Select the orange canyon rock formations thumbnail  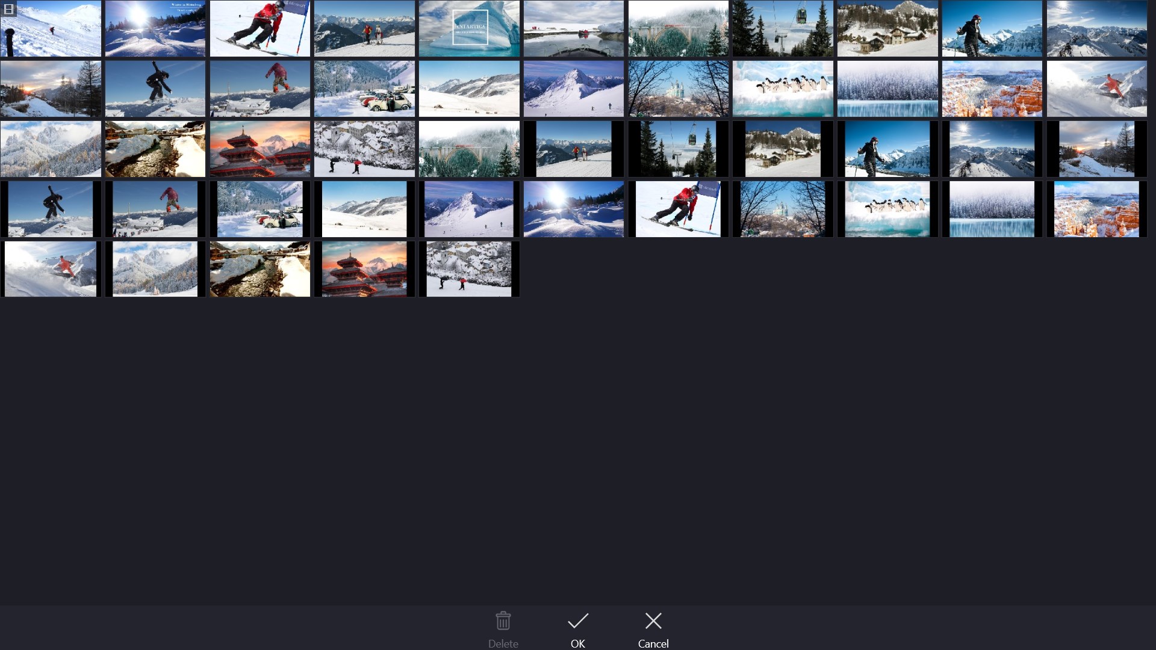pyautogui.click(x=992, y=88)
